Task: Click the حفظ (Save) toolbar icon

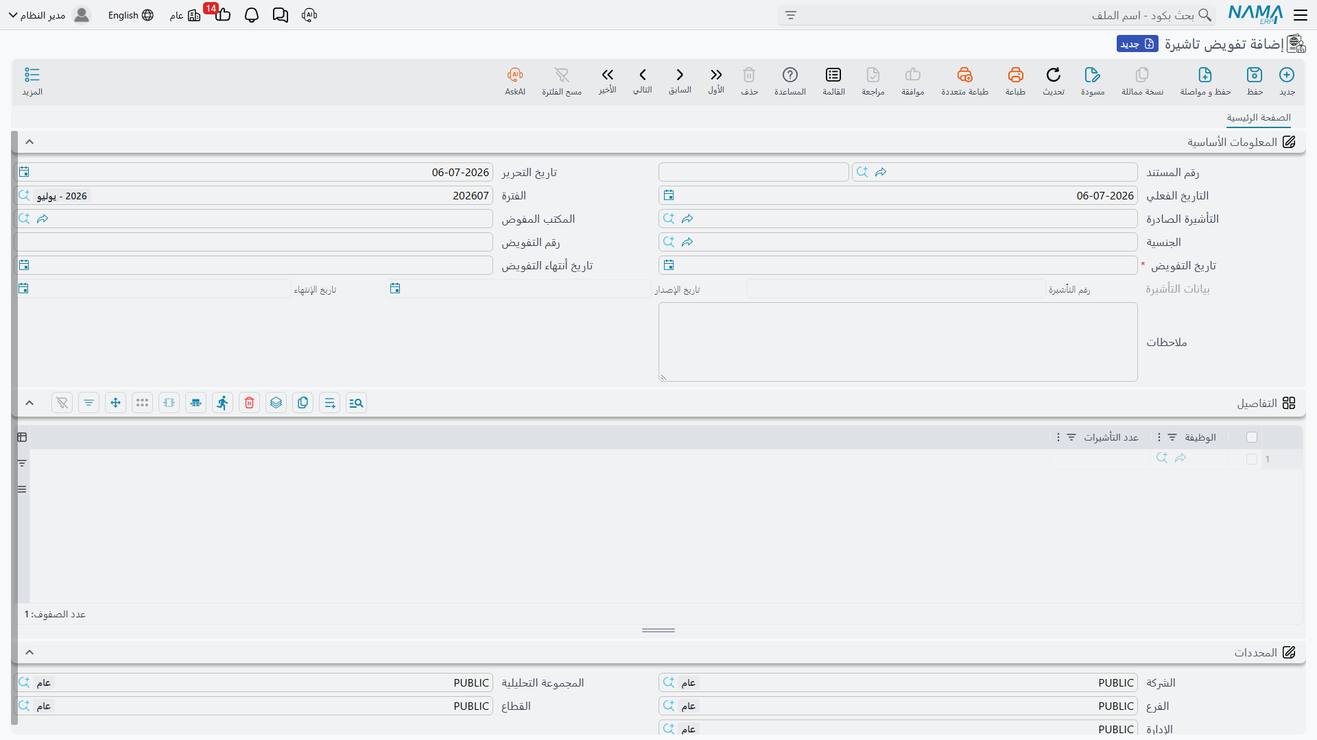Action: (1255, 75)
